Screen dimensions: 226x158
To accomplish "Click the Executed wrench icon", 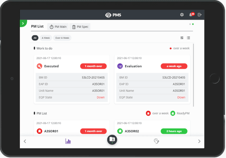I will 40,66.
